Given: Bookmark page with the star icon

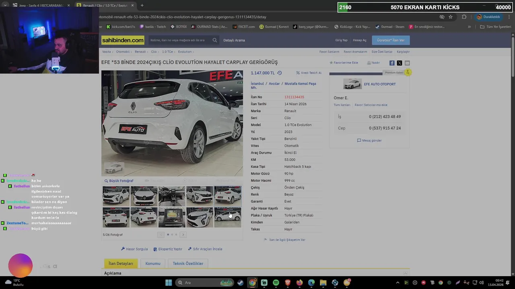Looking at the screenshot, I should (451, 17).
